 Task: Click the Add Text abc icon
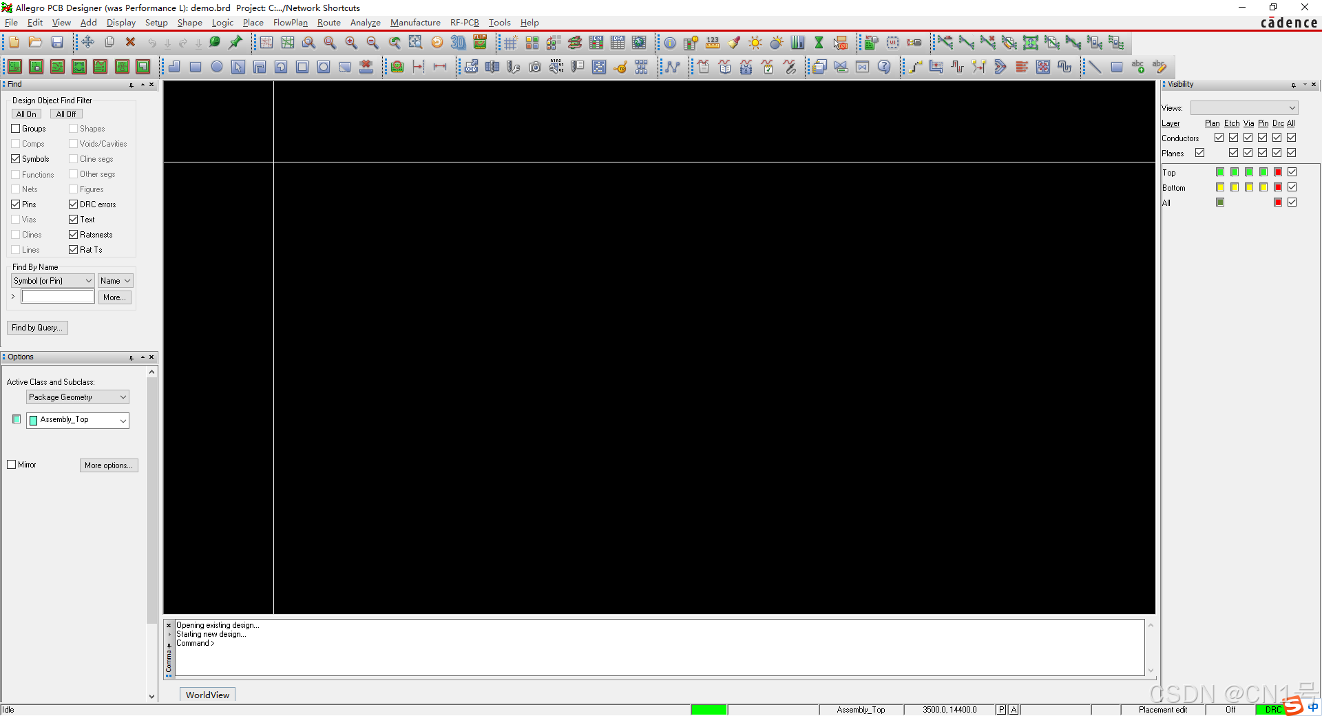pos(1137,67)
